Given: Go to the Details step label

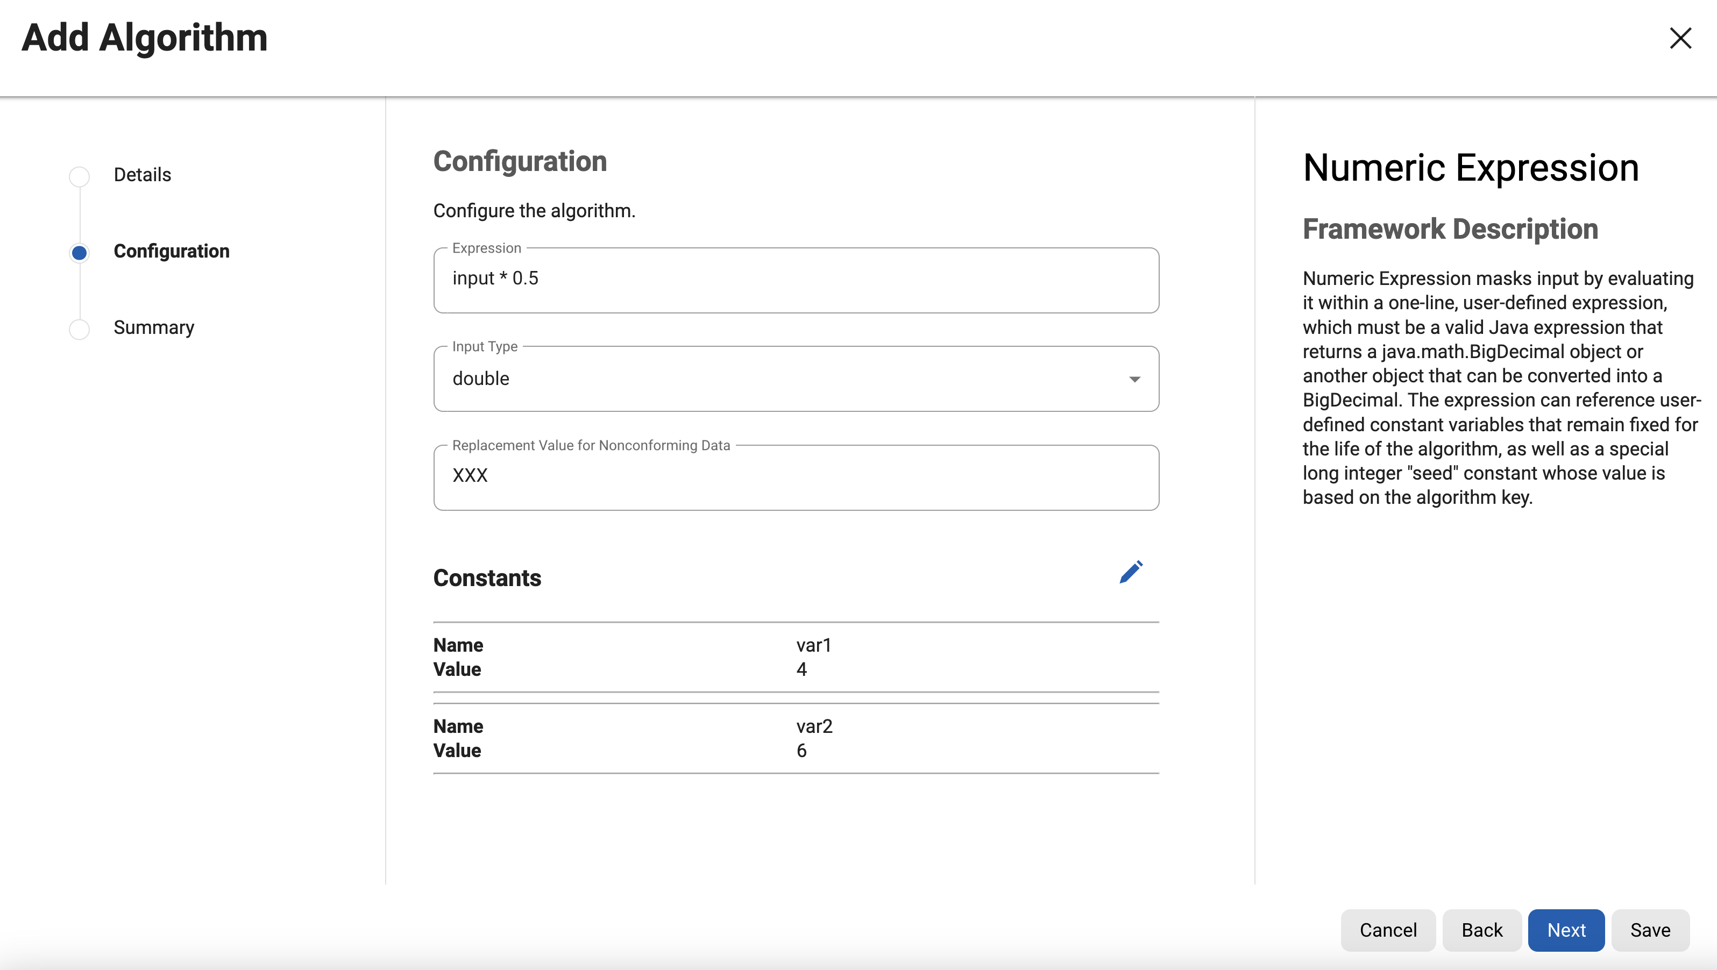Looking at the screenshot, I should coord(142,175).
